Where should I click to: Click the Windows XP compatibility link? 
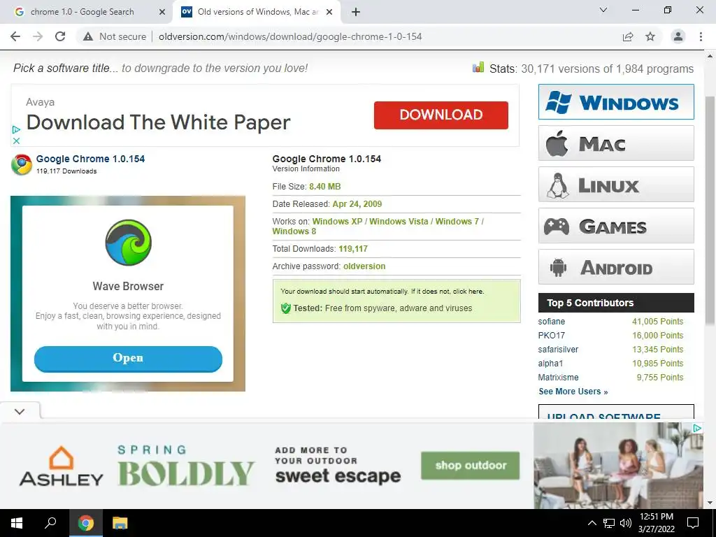337,222
